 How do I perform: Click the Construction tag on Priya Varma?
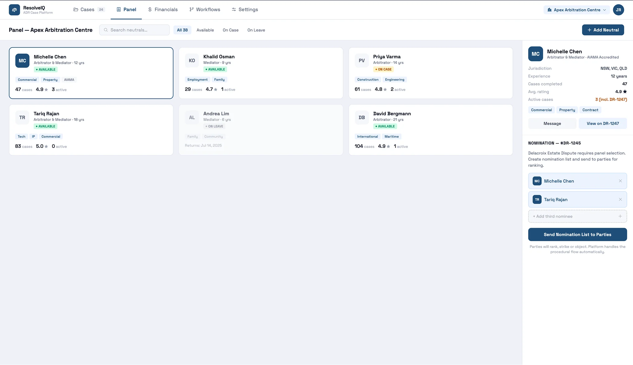(368, 79)
